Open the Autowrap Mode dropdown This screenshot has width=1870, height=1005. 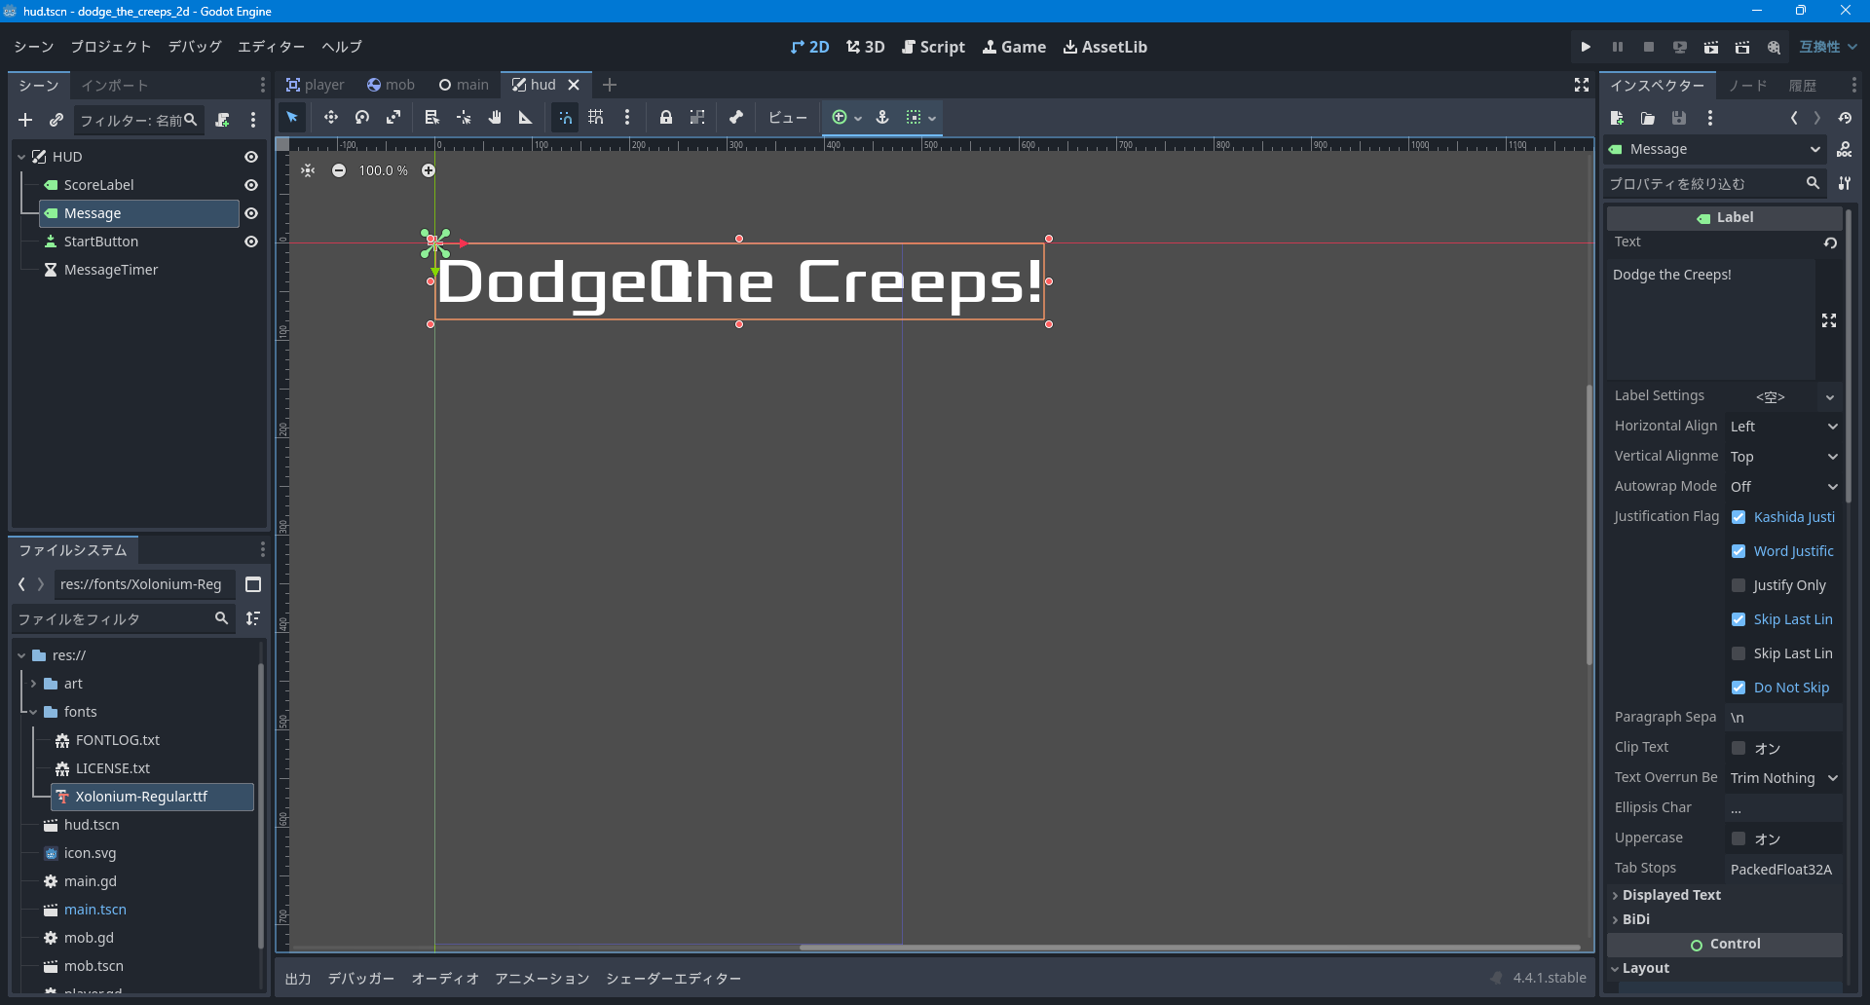1784,487
